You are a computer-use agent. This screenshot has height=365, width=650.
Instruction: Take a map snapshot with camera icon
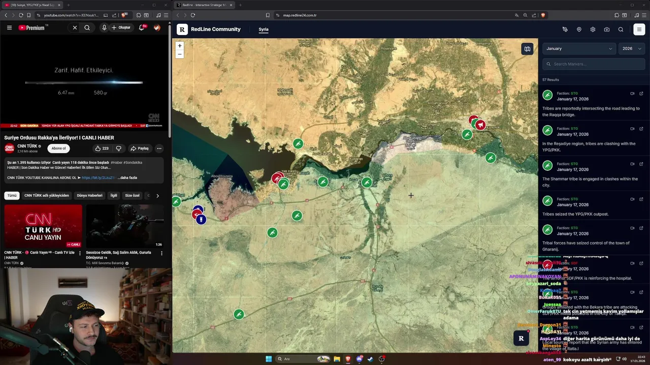(x=607, y=29)
